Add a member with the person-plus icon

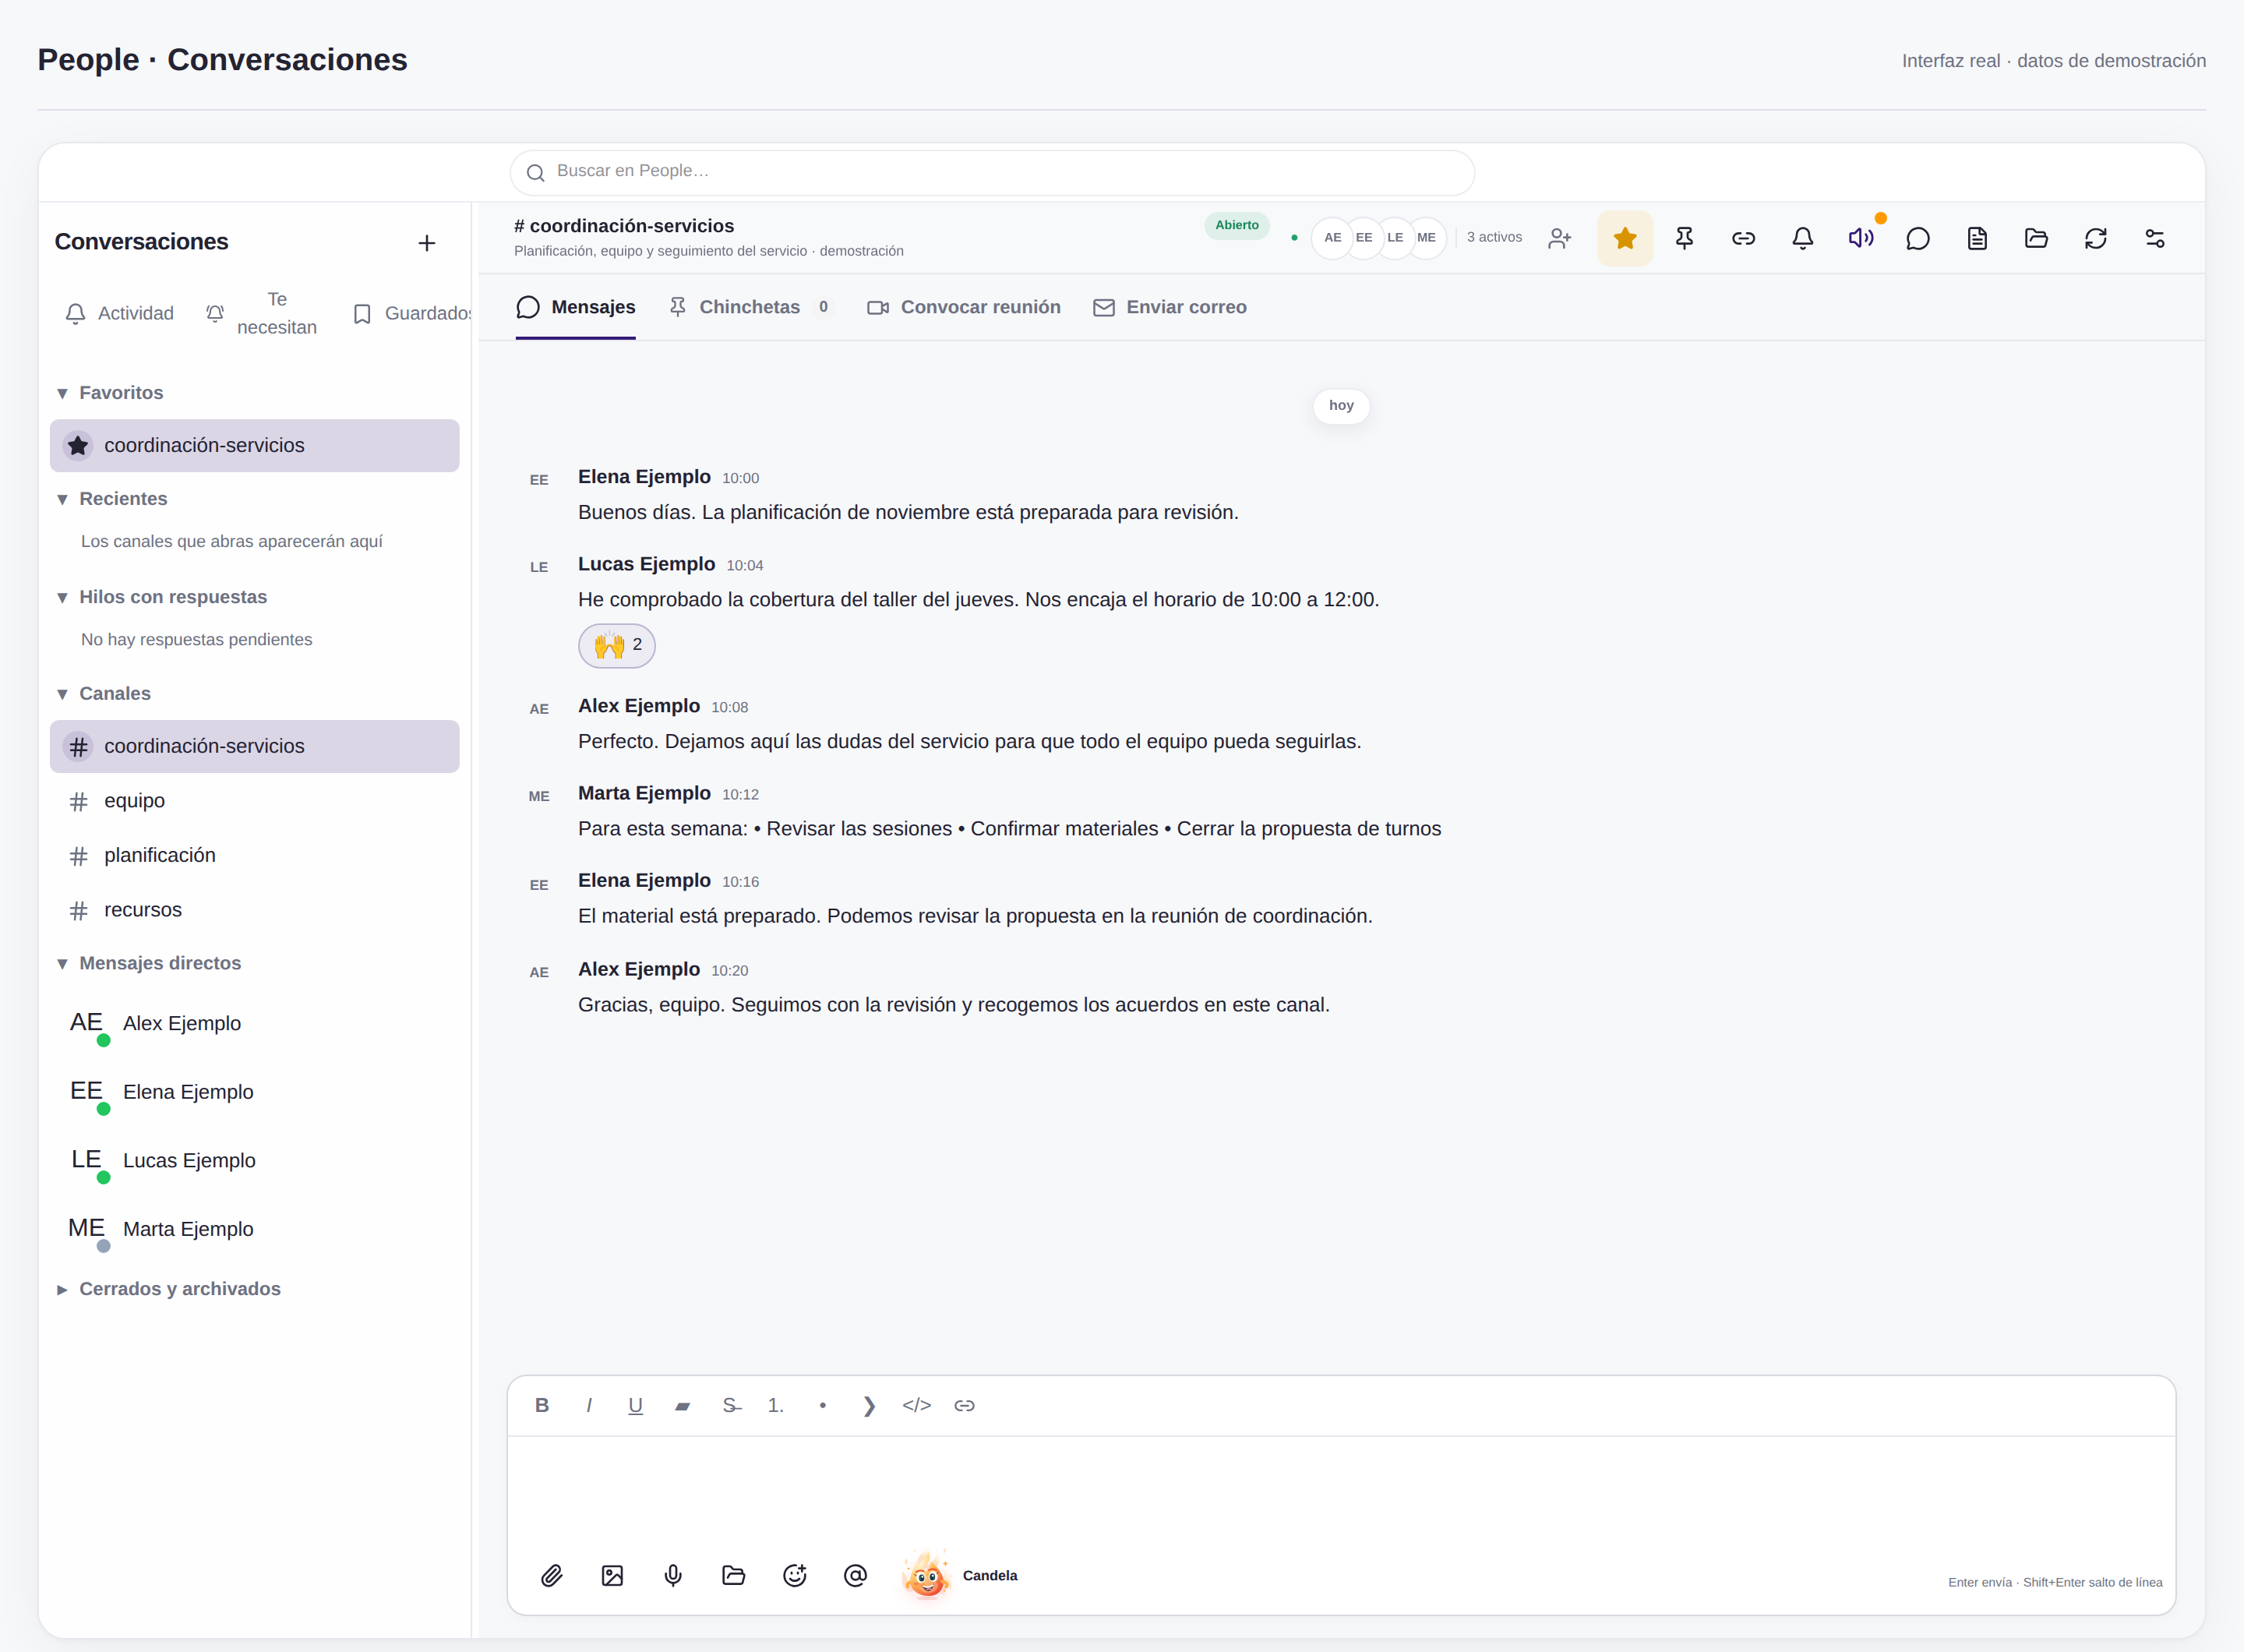pyautogui.click(x=1559, y=238)
